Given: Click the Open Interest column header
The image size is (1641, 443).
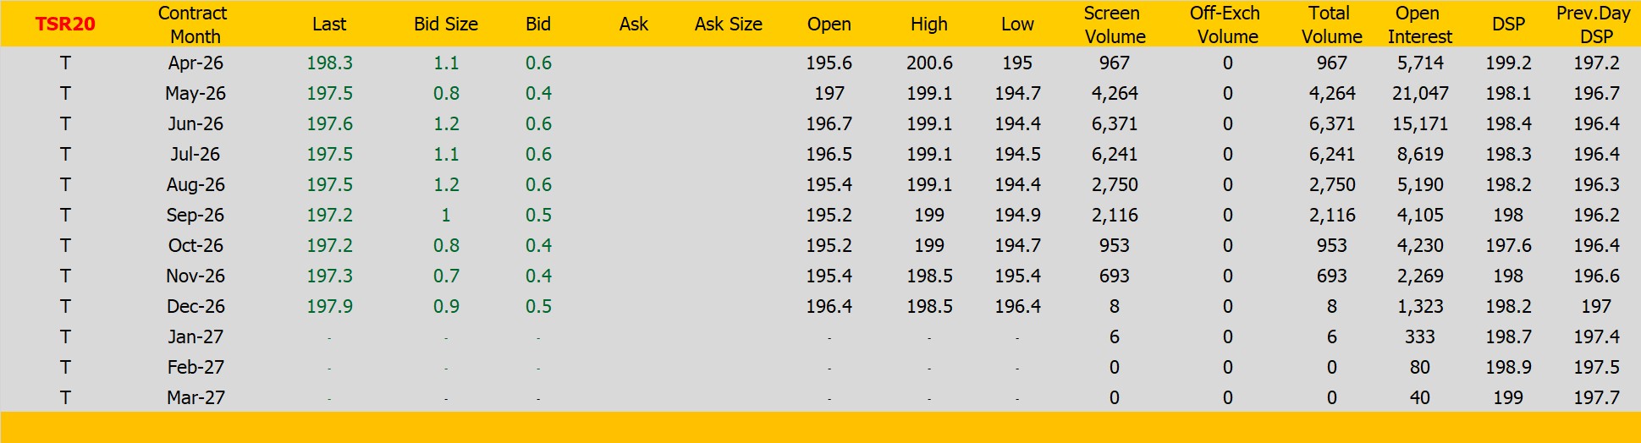Looking at the screenshot, I should (x=1419, y=25).
